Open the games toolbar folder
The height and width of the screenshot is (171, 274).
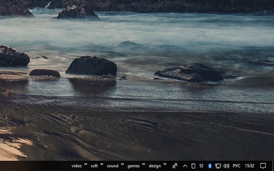pyautogui.click(x=134, y=166)
